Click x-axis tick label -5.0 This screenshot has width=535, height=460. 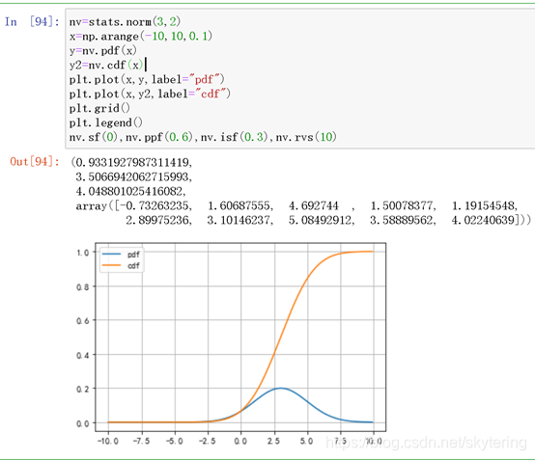175,441
